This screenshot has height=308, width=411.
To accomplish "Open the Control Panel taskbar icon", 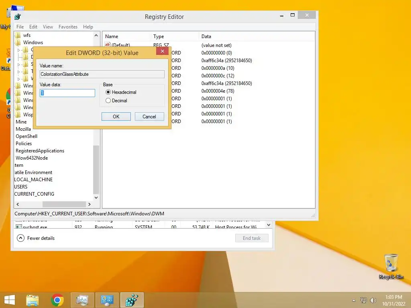I will pyautogui.click(x=107, y=300).
